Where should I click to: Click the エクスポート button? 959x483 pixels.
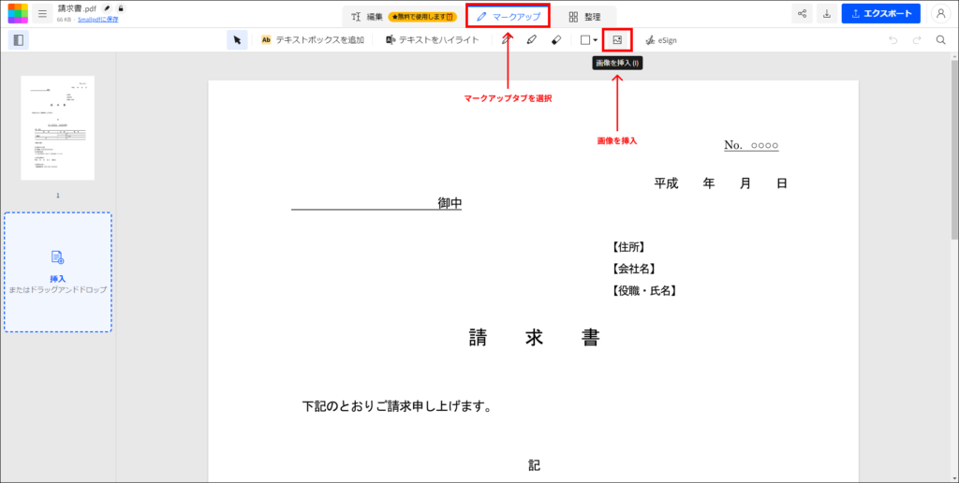[880, 13]
